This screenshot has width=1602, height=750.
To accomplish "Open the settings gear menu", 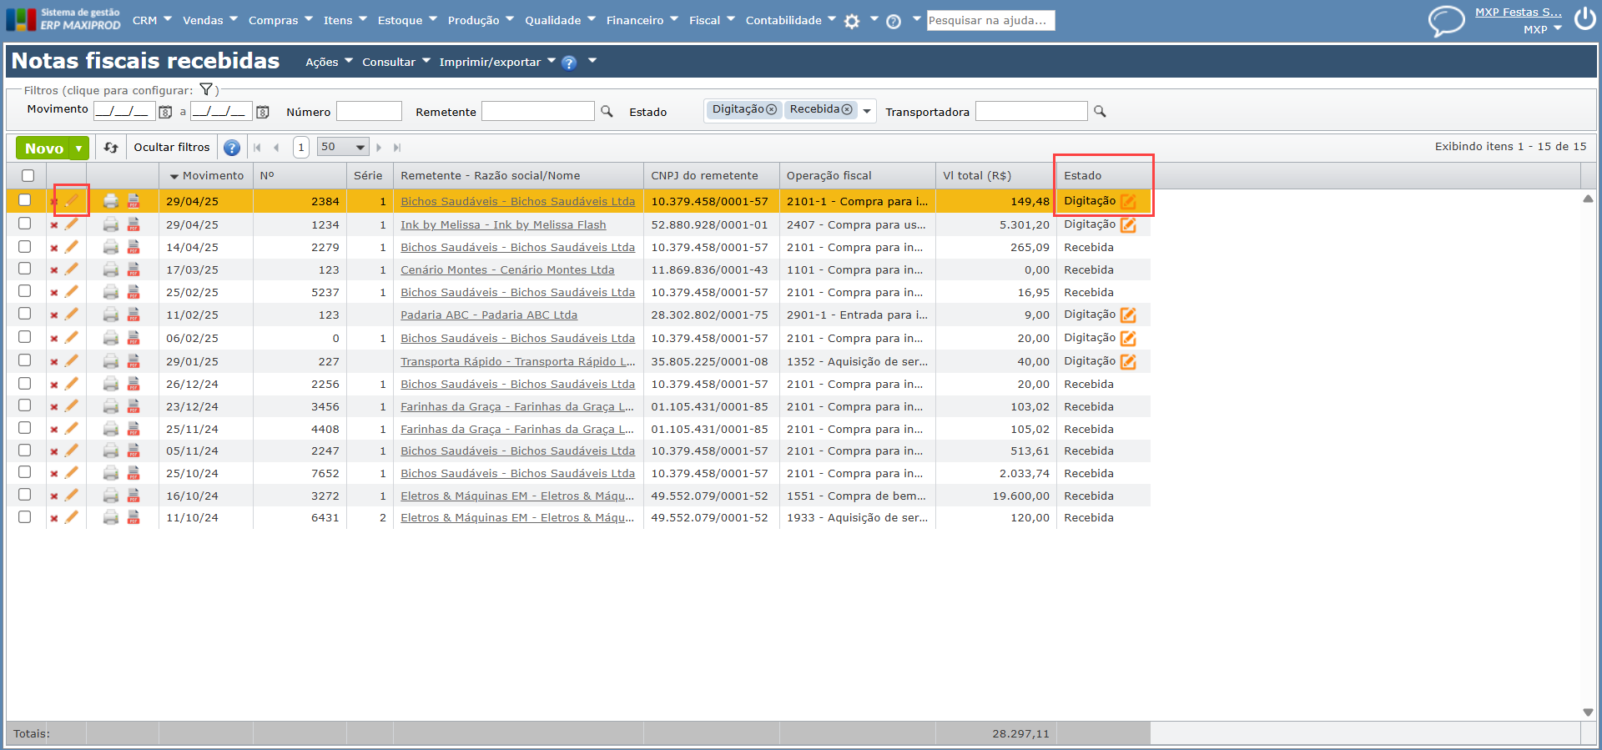I will point(851,22).
